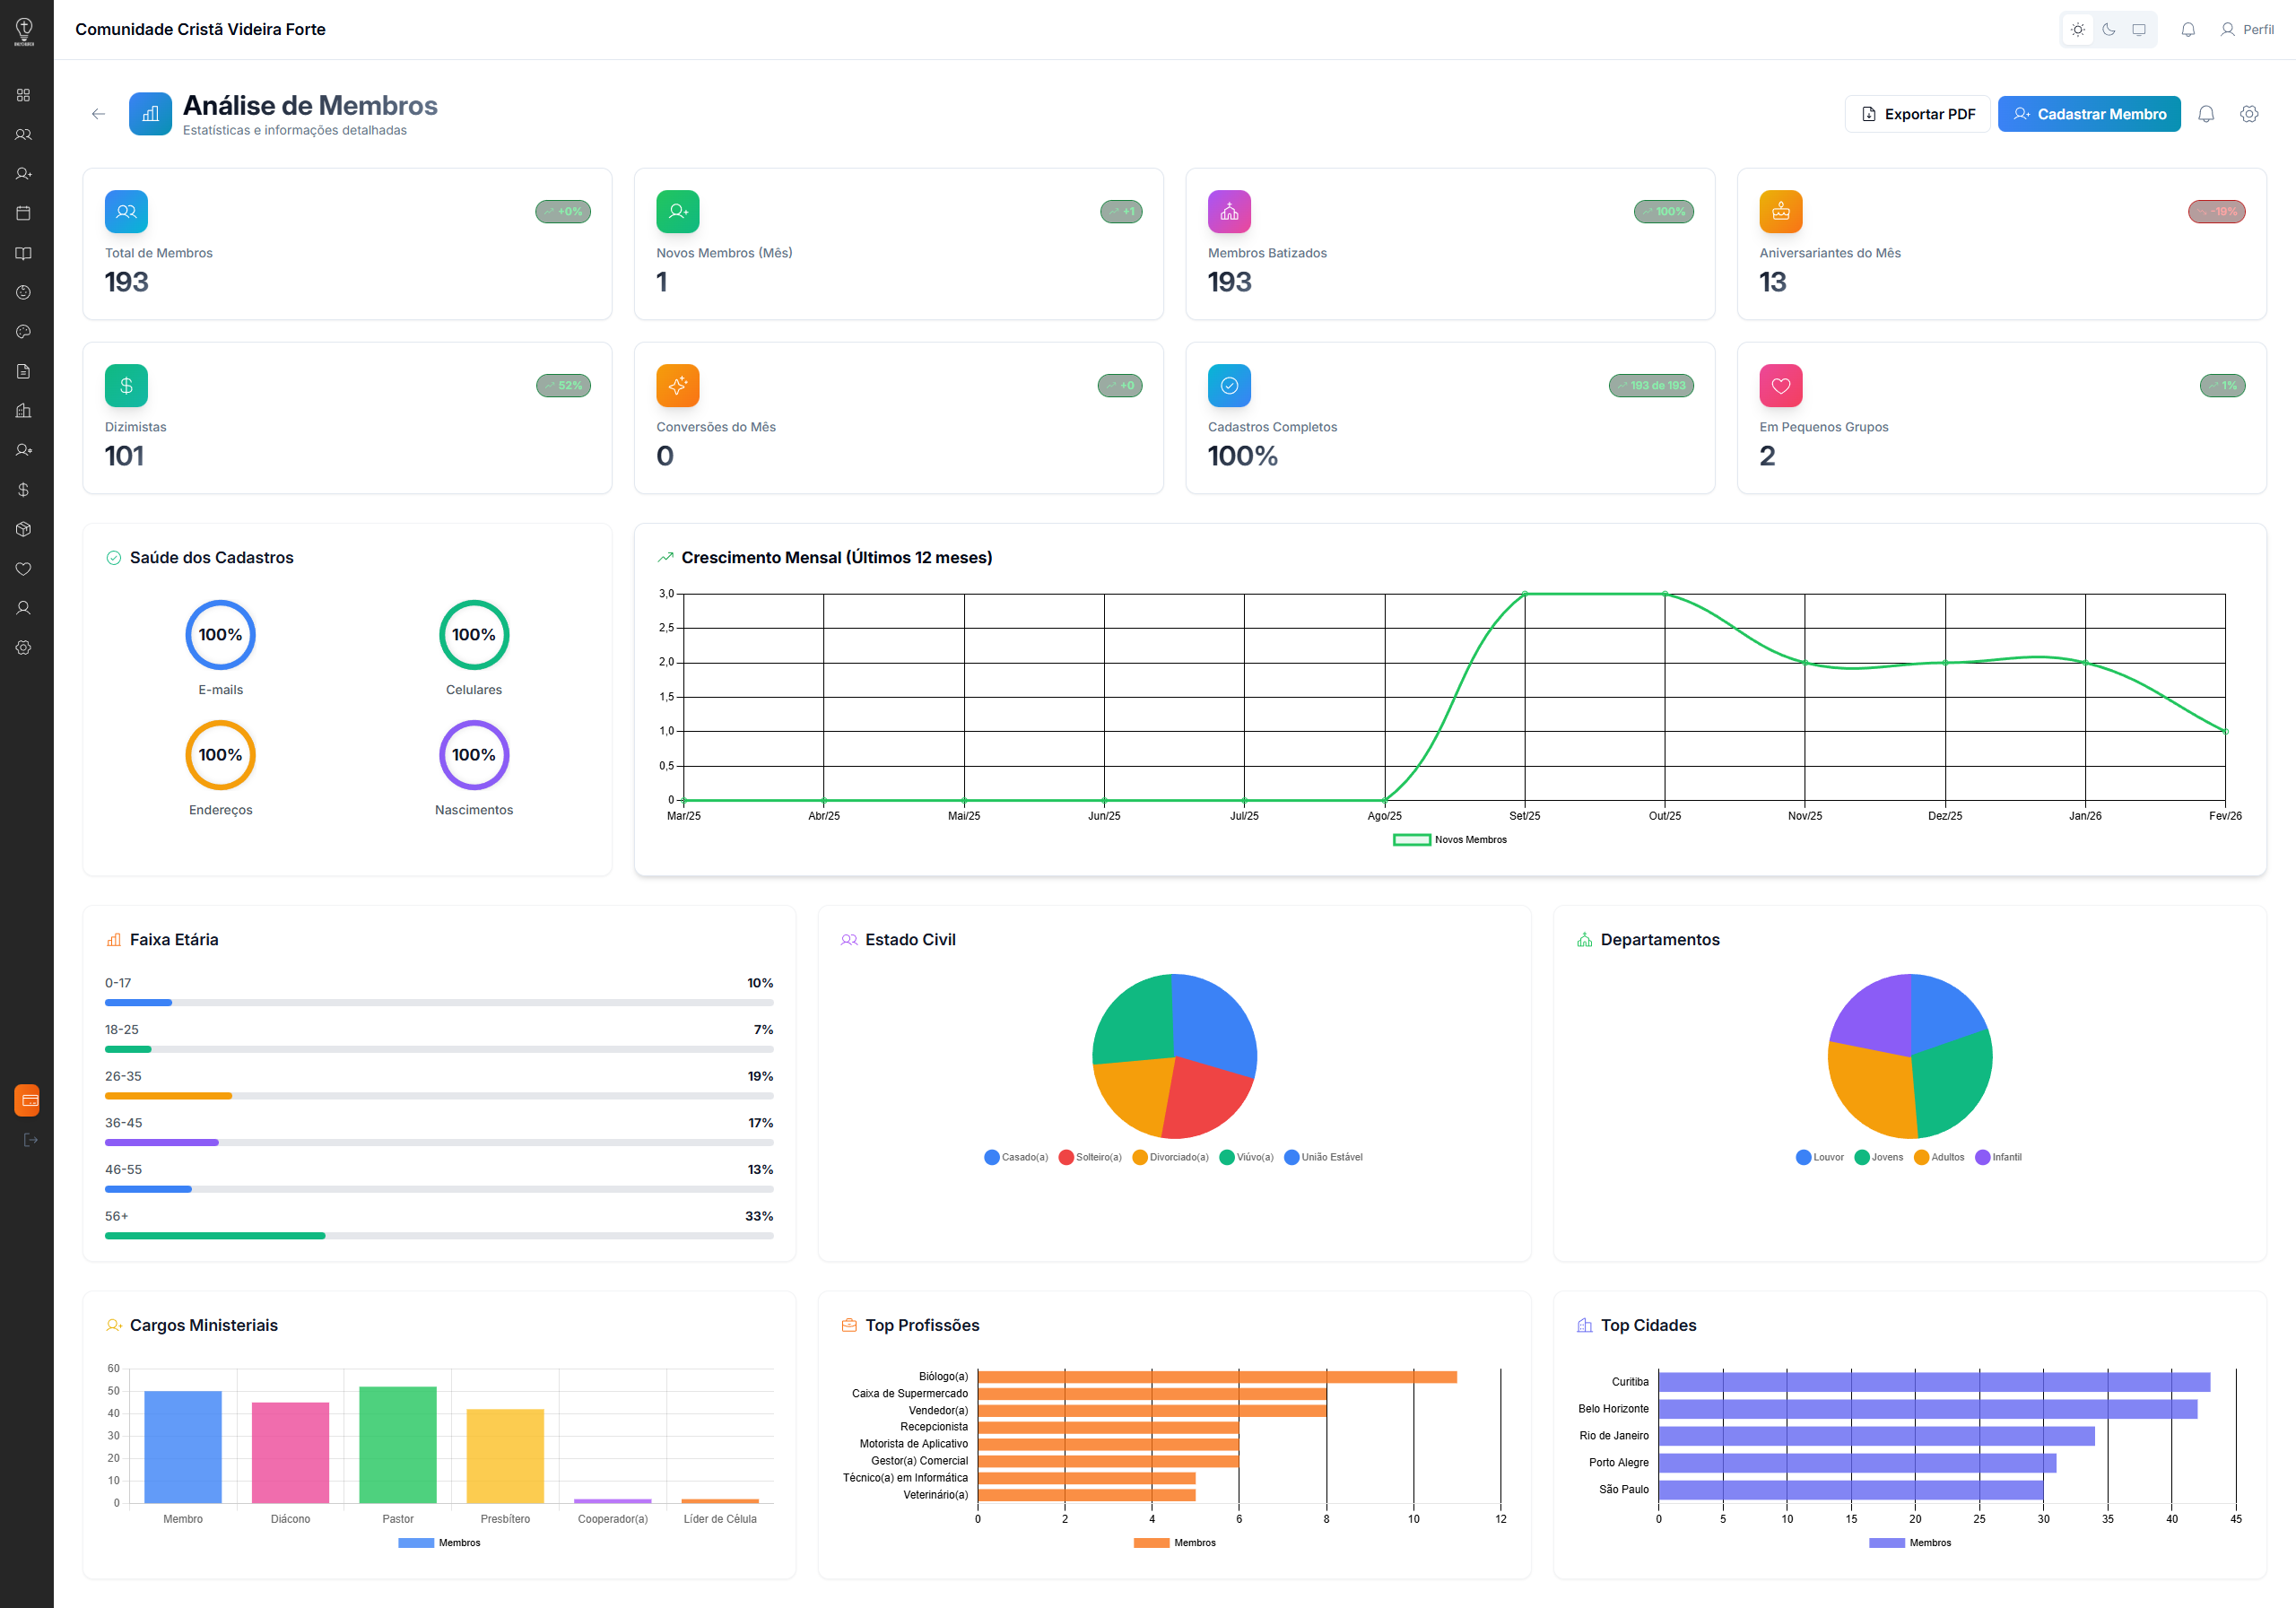Toggle Louvor legend in Departamentos chart

1820,1157
